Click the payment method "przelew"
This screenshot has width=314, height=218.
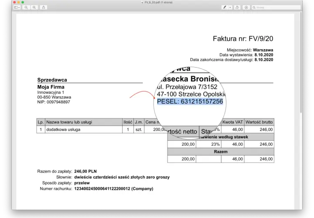[82, 183]
